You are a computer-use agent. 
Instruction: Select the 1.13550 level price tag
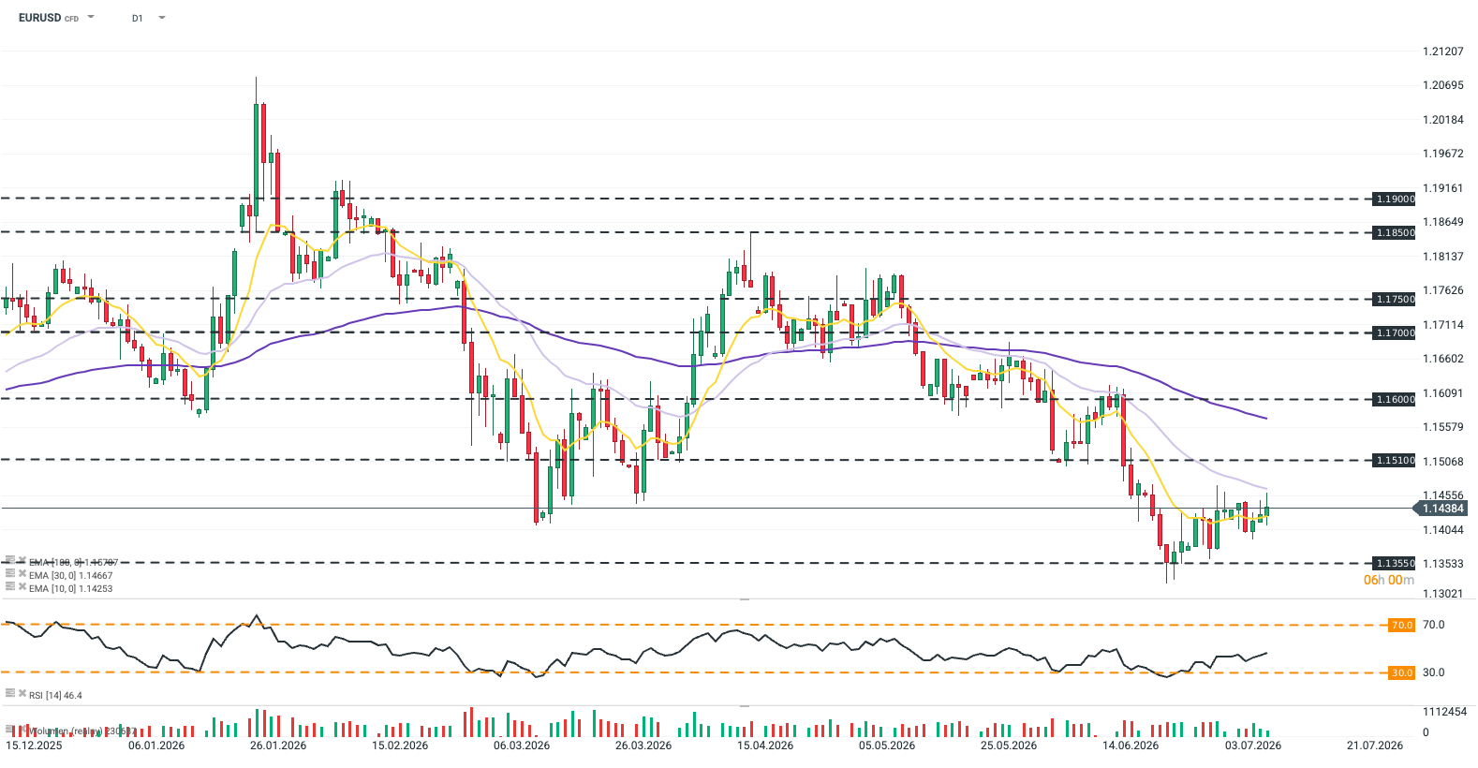coord(1395,563)
